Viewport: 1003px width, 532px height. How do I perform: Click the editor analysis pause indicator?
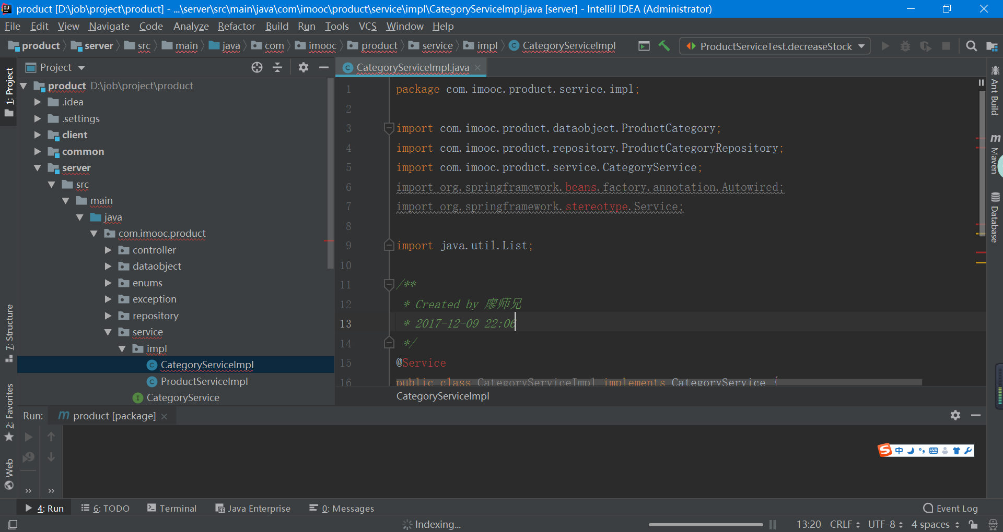pyautogui.click(x=981, y=82)
